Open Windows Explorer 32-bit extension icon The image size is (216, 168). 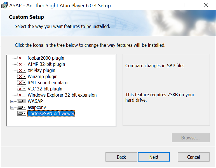(x=22, y=95)
